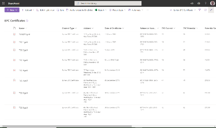Click Add shortcut to OneDrive
Screen dimensions: 216x128
(80, 10)
